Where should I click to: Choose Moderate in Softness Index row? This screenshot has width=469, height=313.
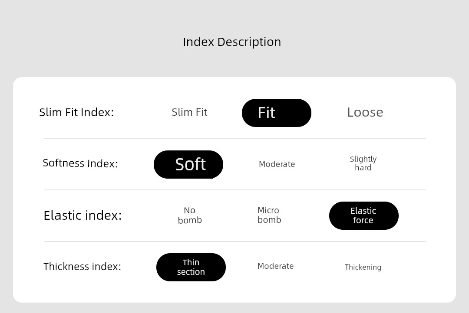(x=277, y=164)
